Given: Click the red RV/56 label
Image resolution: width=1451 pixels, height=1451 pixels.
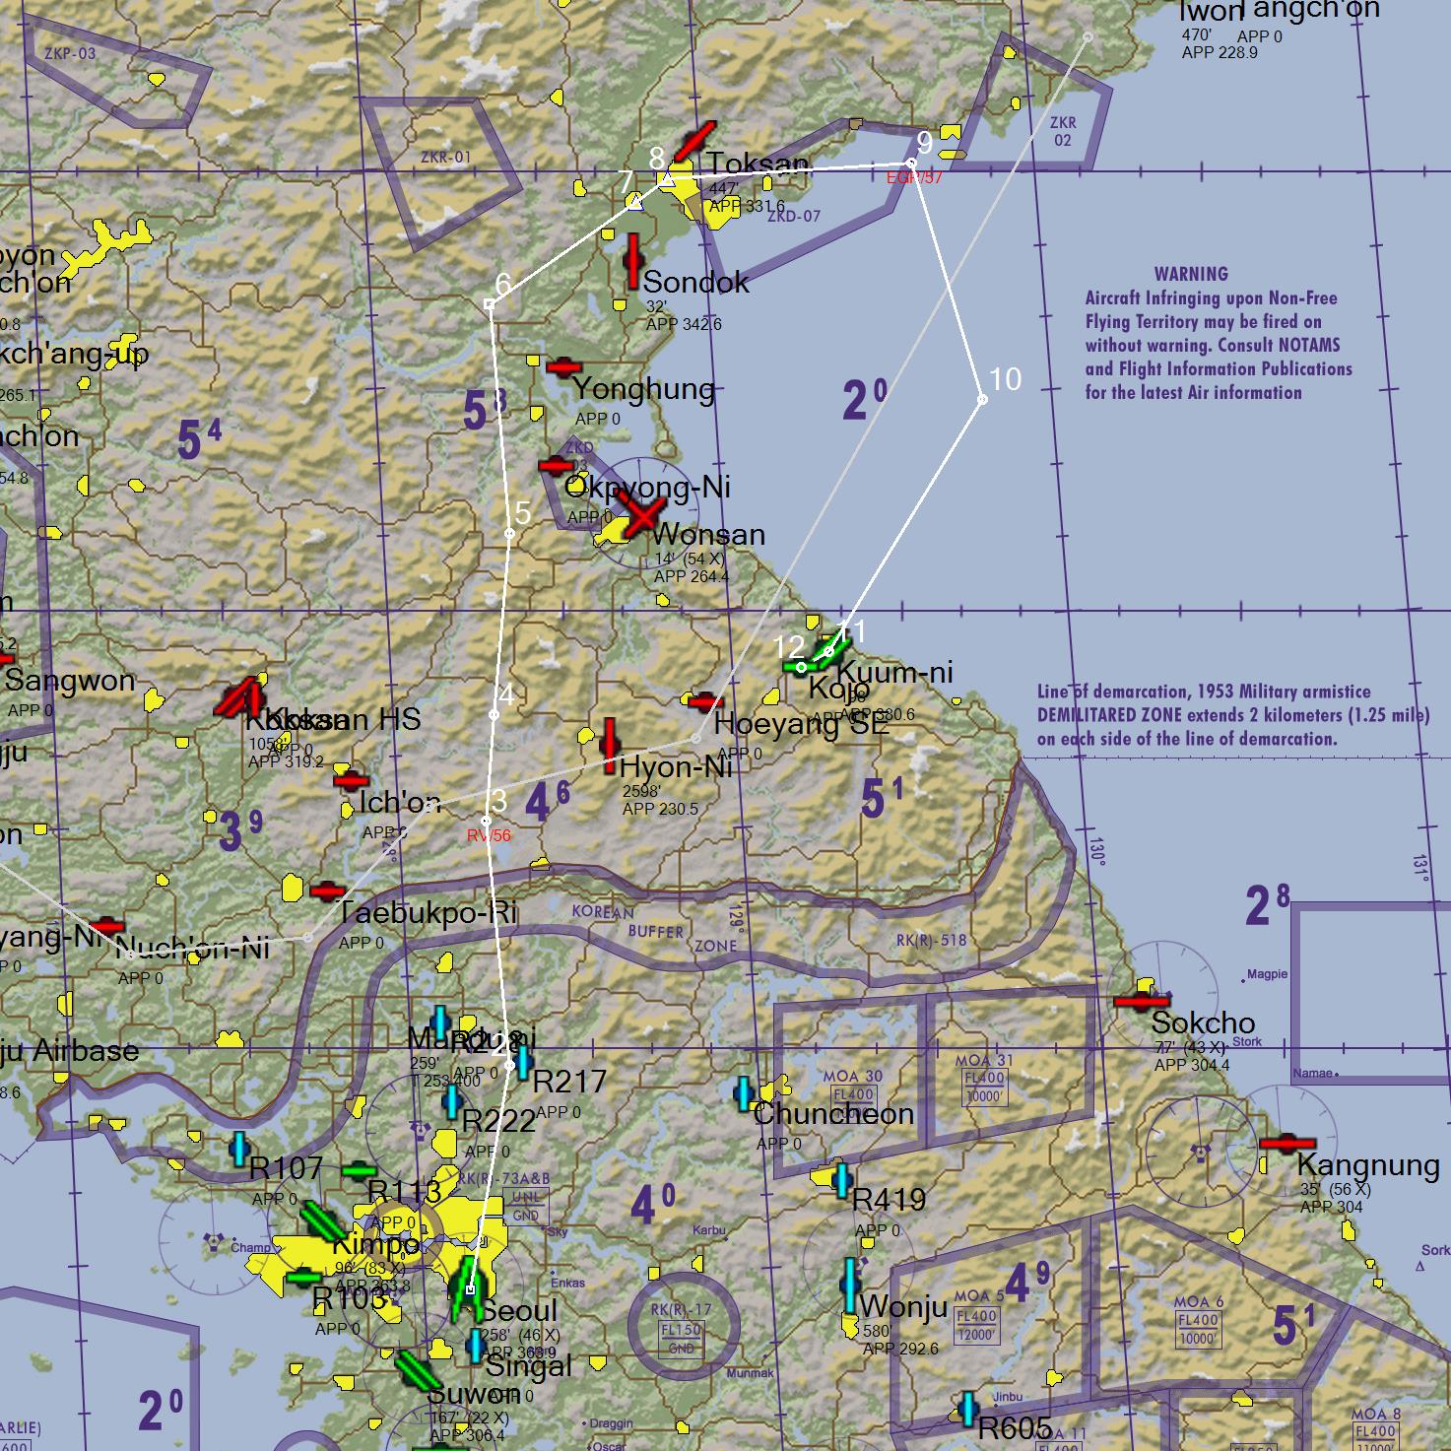Looking at the screenshot, I should (487, 834).
